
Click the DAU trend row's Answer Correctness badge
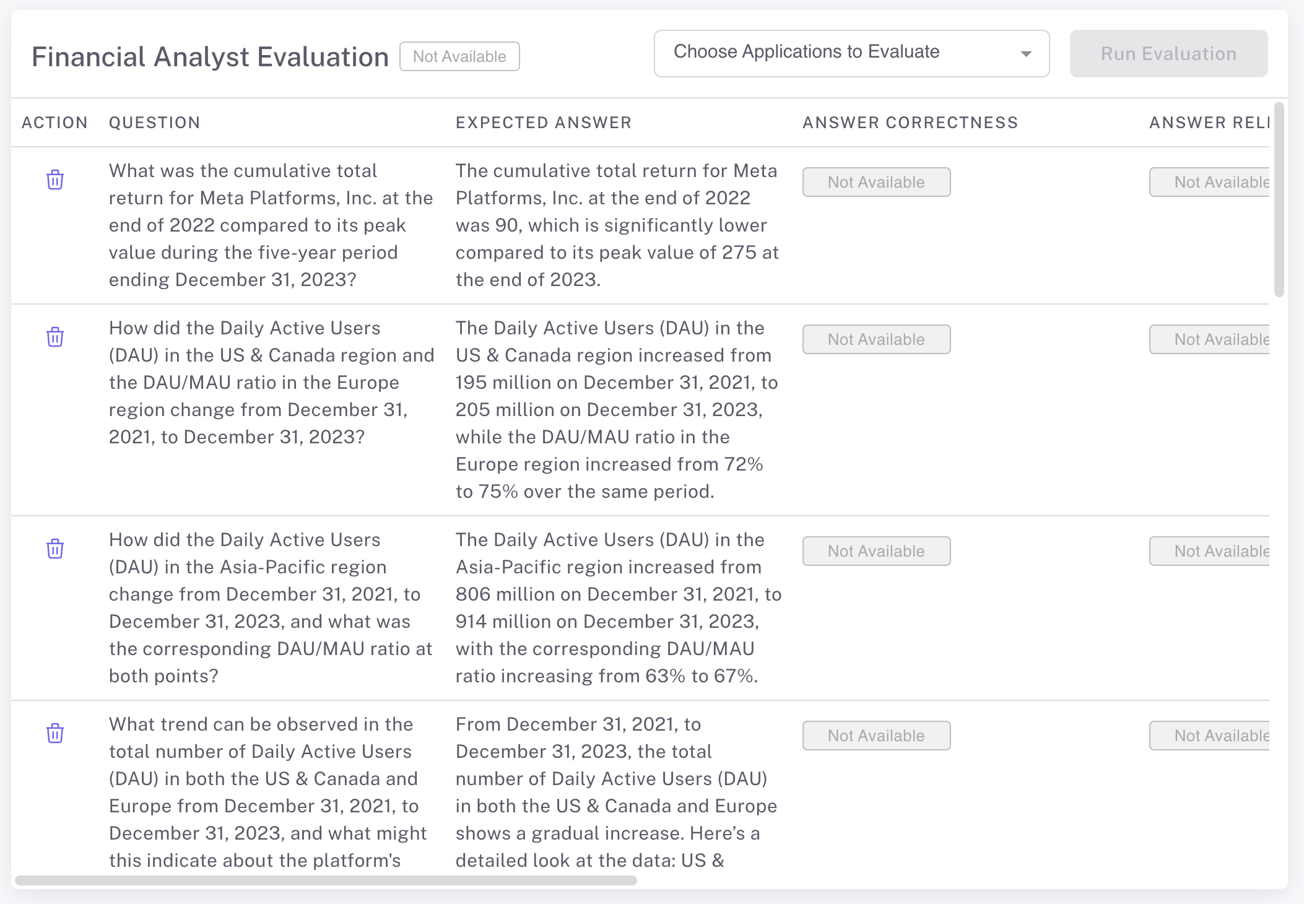(876, 736)
